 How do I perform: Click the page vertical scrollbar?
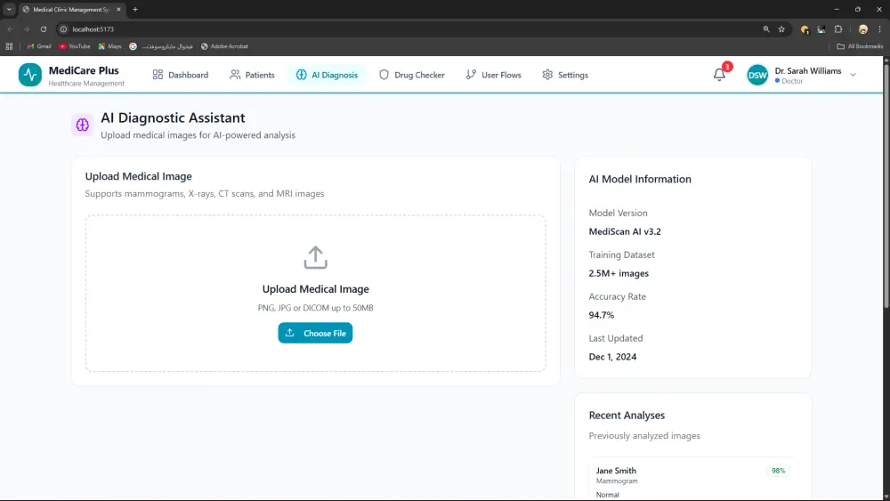(x=886, y=187)
